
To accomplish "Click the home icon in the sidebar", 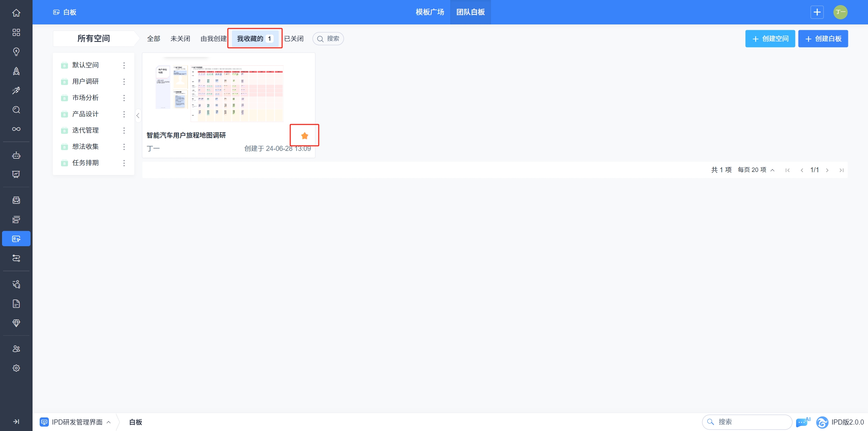I will [16, 13].
